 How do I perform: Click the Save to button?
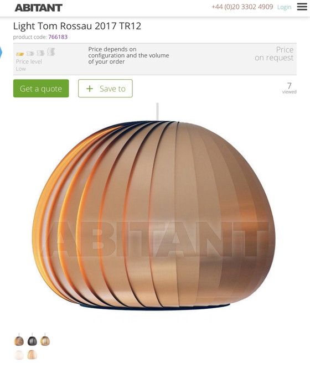[105, 88]
